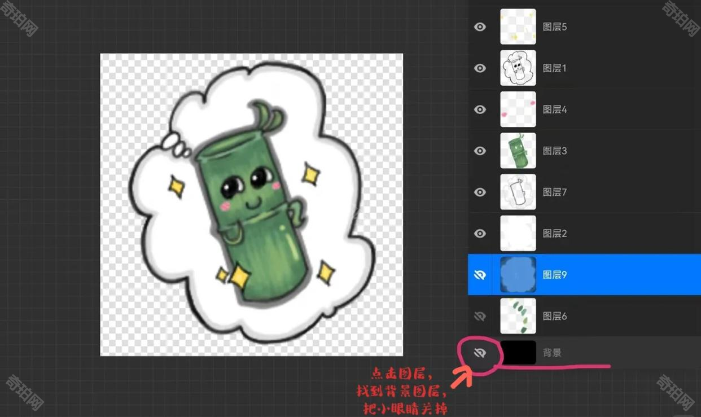Open the 图层1 line-art outline thumbnail
The image size is (701, 417).
pos(518,68)
